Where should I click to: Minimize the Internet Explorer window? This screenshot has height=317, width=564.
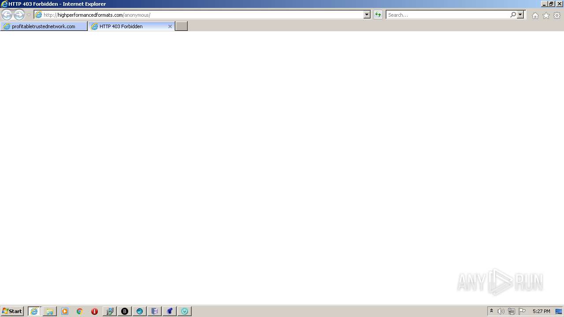tap(544, 4)
